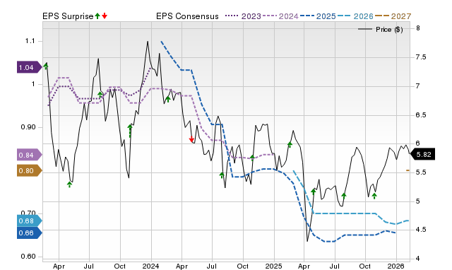Click the 0.60 left axis label
The width and height of the screenshot is (452, 270).
pyautogui.click(x=28, y=257)
